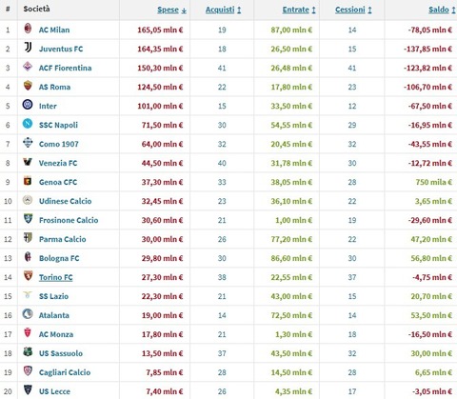
Task: Click the Venezia FC club crest
Action: coord(28,162)
